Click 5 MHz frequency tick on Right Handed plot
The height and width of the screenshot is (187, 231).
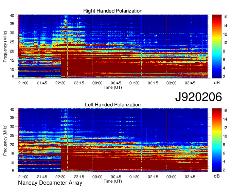coord(13,77)
